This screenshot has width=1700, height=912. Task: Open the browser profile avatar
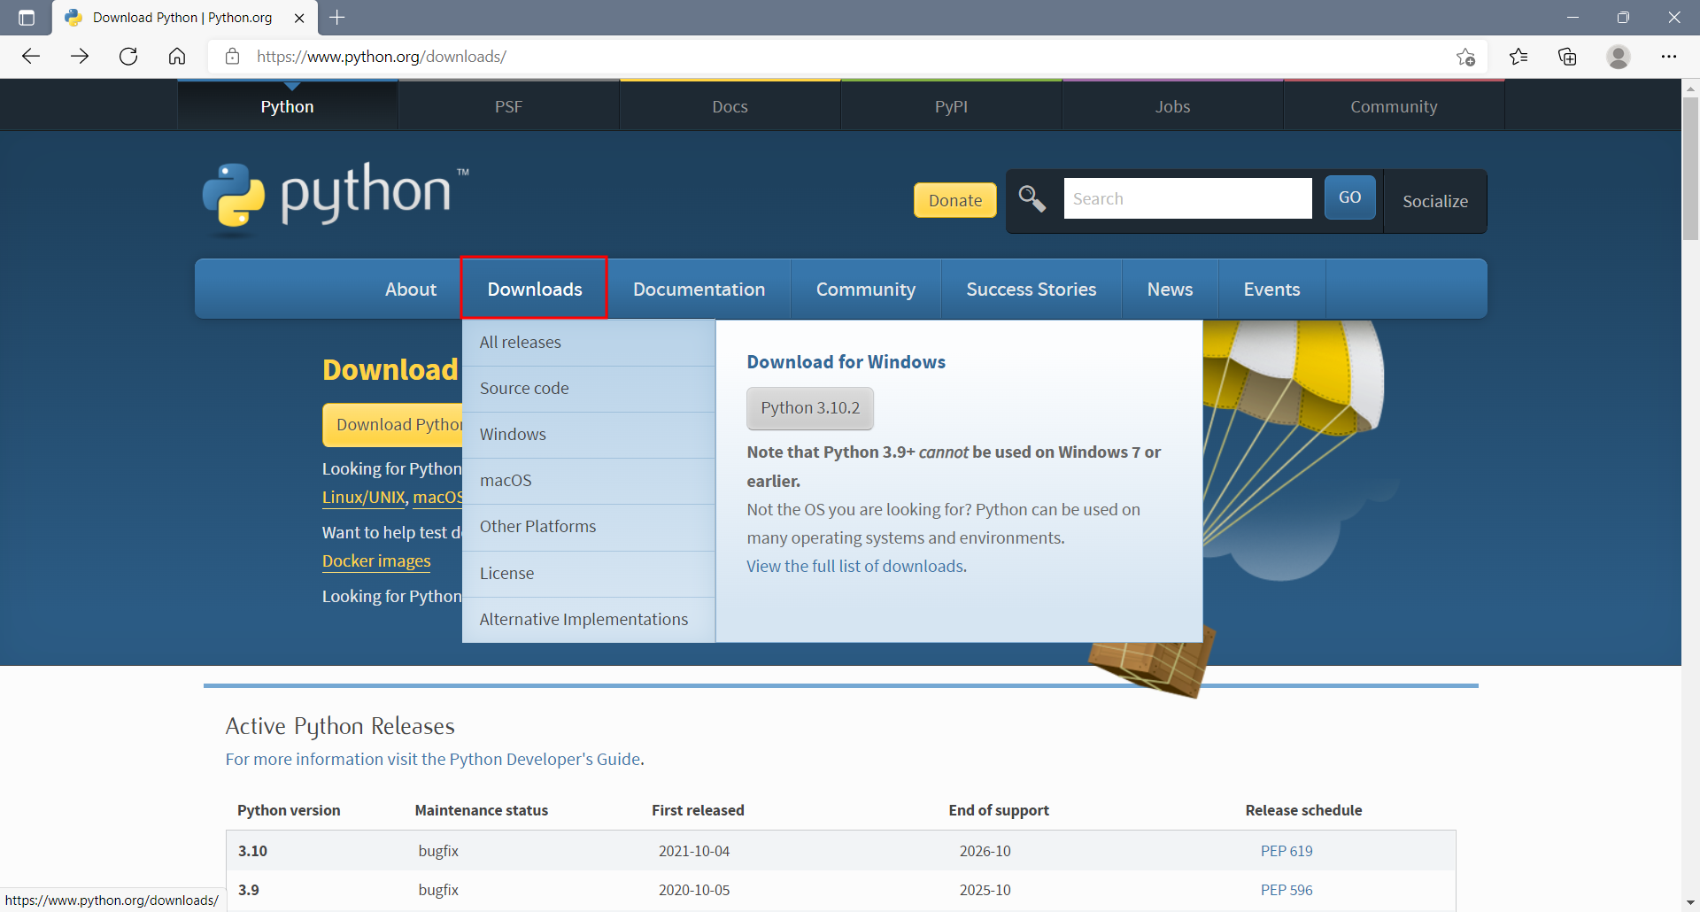1619,57
